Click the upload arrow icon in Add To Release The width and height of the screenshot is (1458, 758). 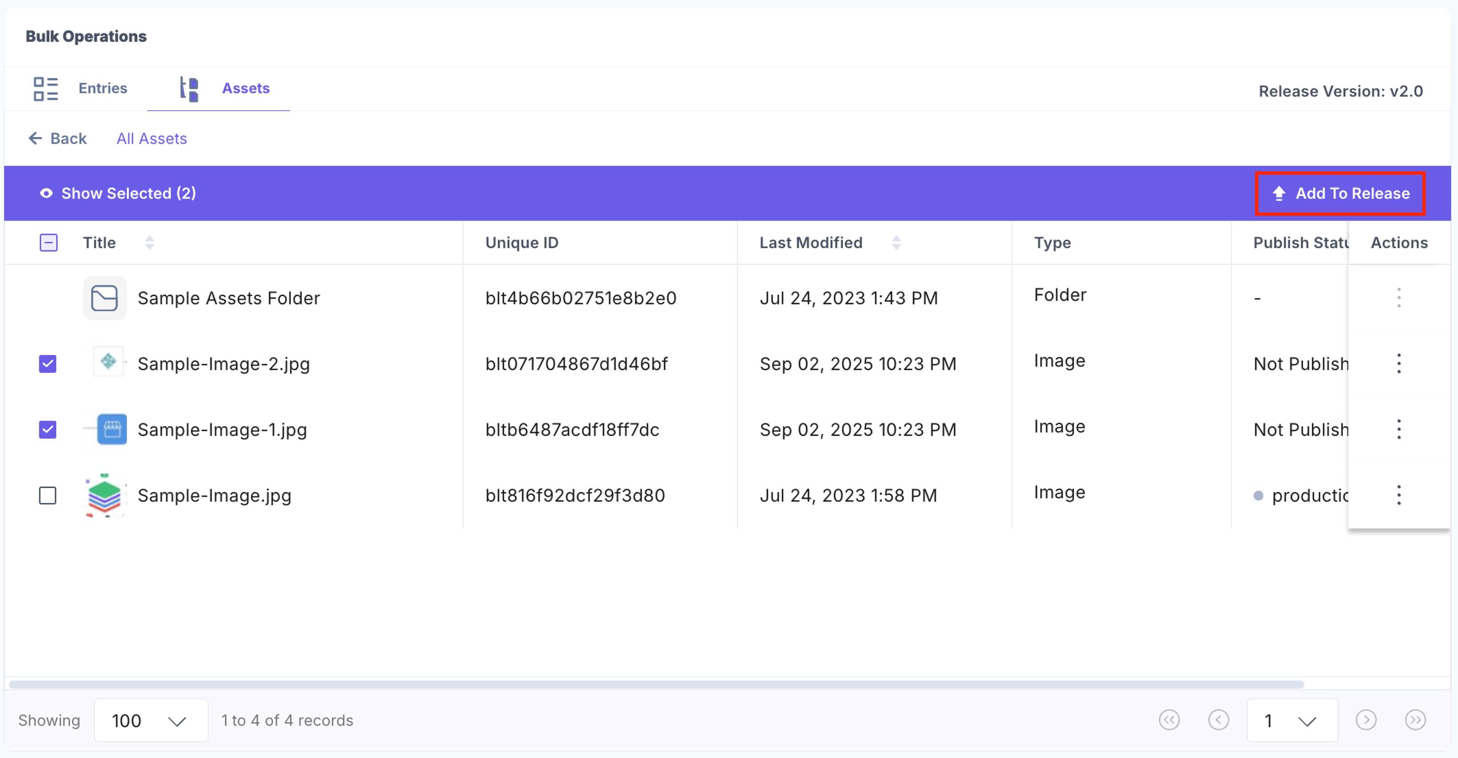point(1278,194)
